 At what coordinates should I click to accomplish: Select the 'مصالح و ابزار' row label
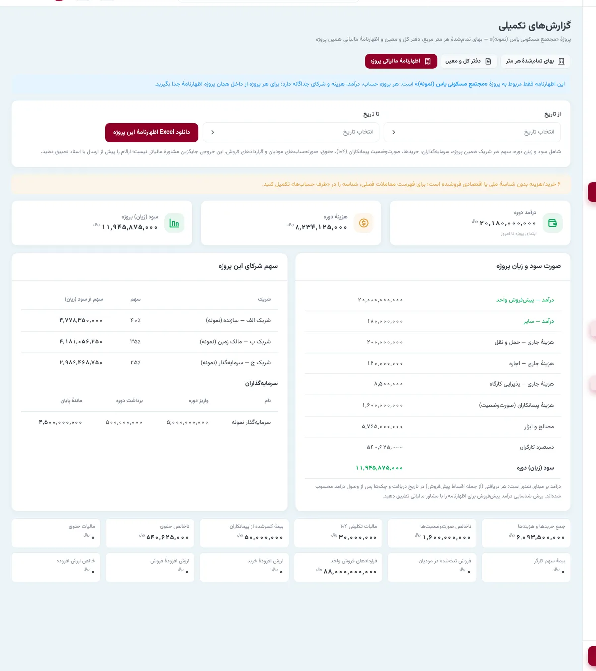coord(539,427)
